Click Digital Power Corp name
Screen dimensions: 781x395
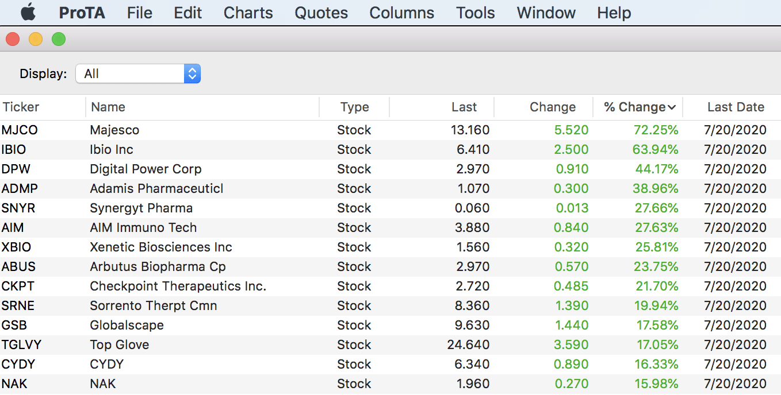[146, 169]
